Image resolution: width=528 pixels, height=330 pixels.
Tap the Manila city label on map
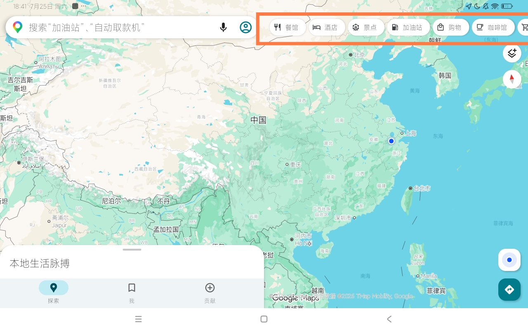(x=429, y=276)
